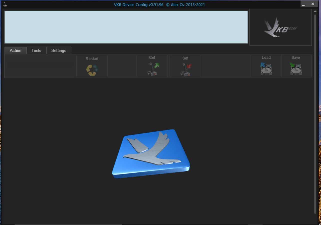Image resolution: width=321 pixels, height=225 pixels.
Task: Switch to the Action tab
Action: pyautogui.click(x=15, y=50)
